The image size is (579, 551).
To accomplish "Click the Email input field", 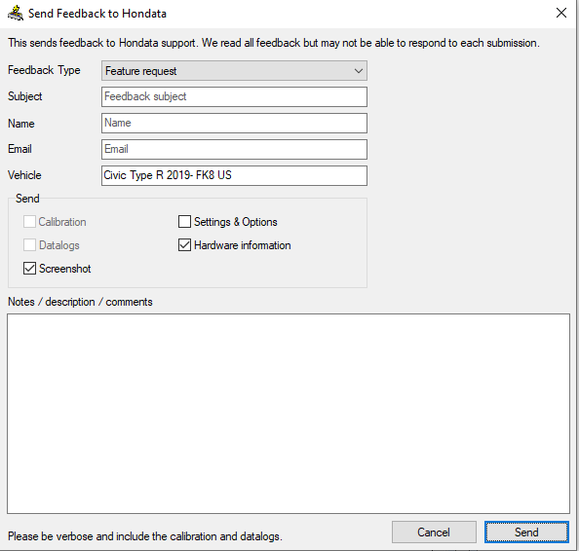I will [234, 149].
